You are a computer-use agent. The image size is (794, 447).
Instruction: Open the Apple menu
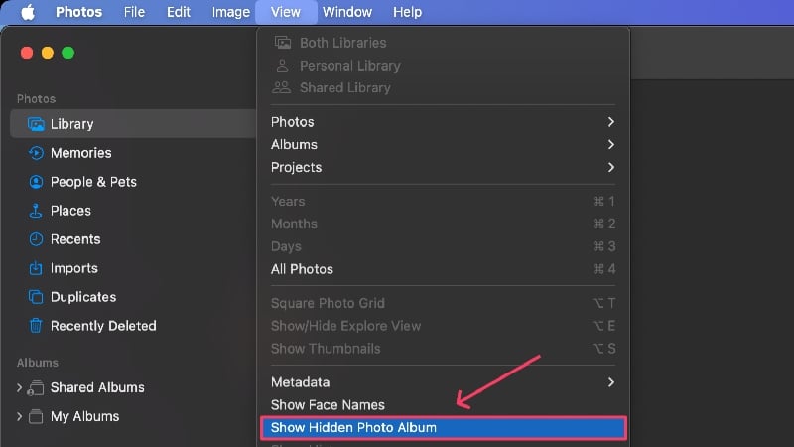pos(28,12)
